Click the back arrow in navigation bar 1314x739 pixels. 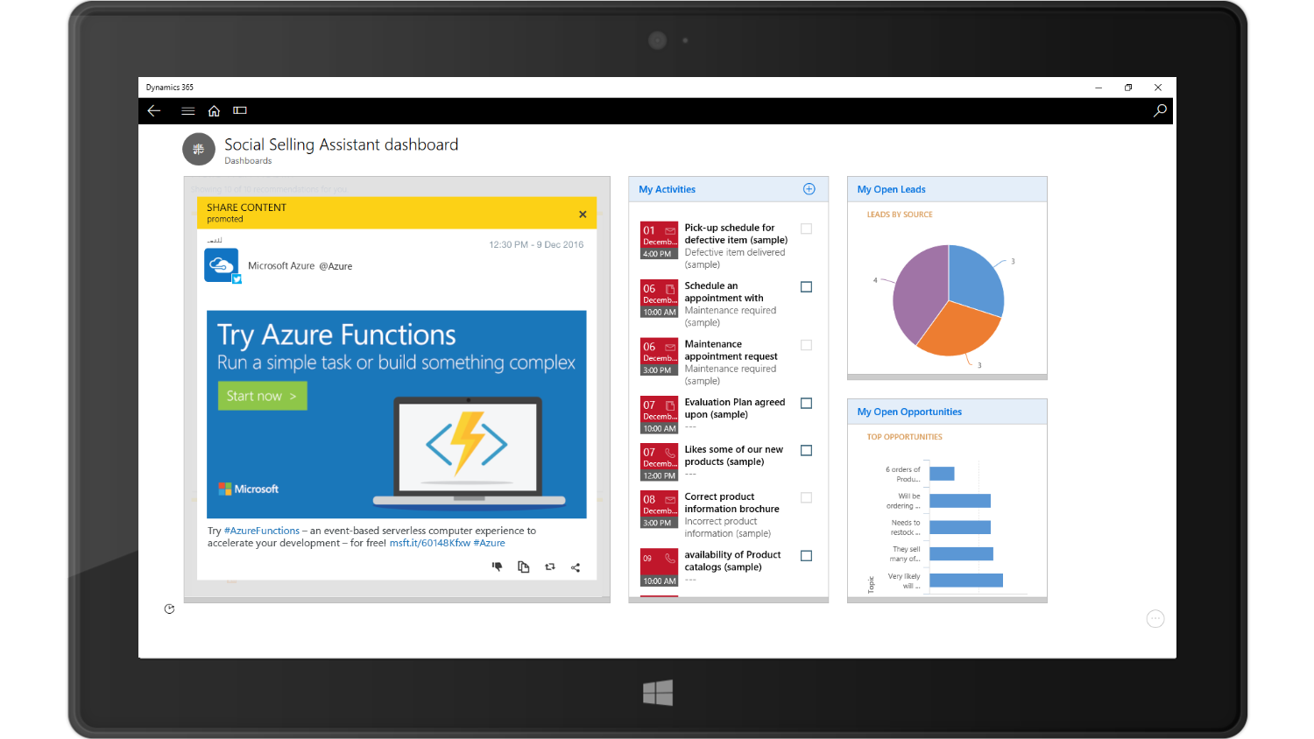pyautogui.click(x=154, y=110)
